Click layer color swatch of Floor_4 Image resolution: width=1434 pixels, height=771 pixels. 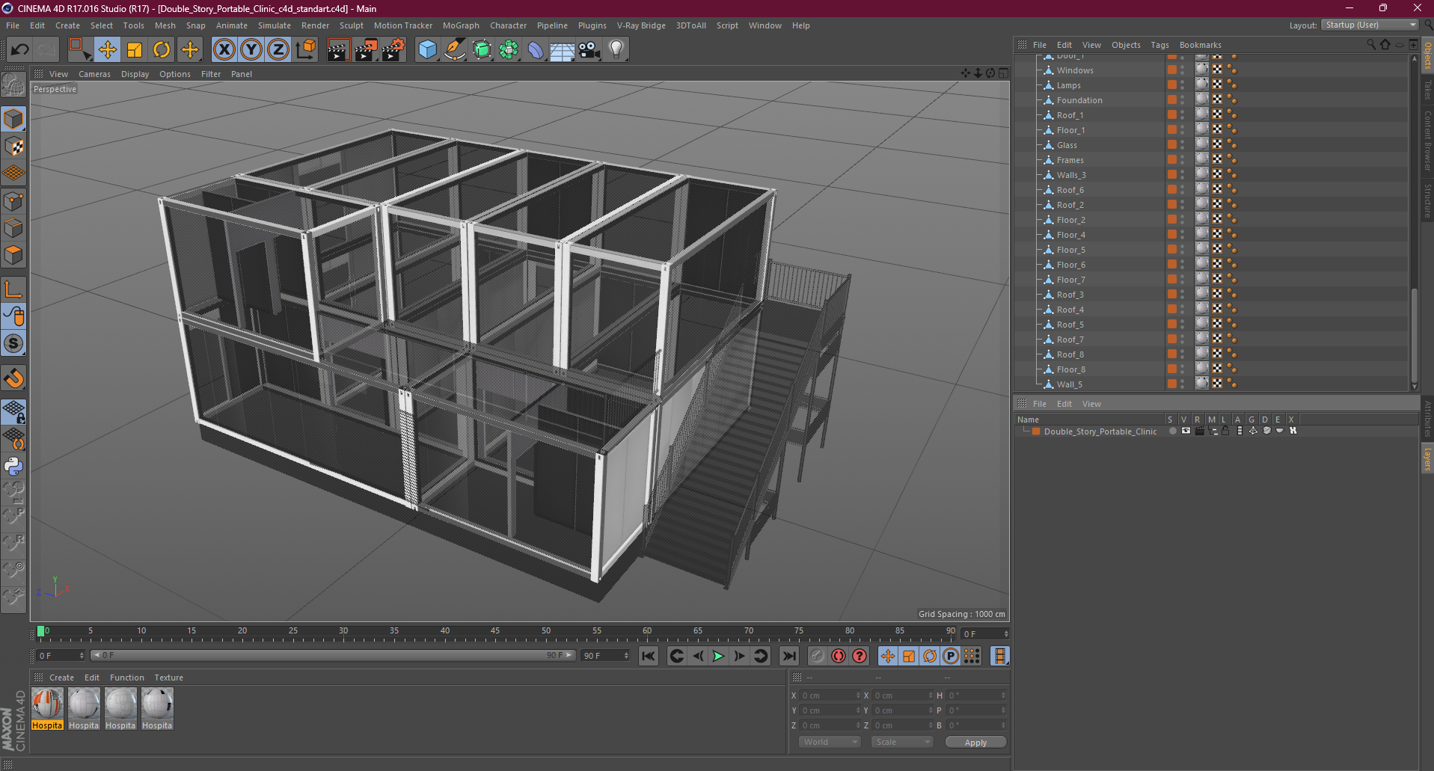(1171, 235)
